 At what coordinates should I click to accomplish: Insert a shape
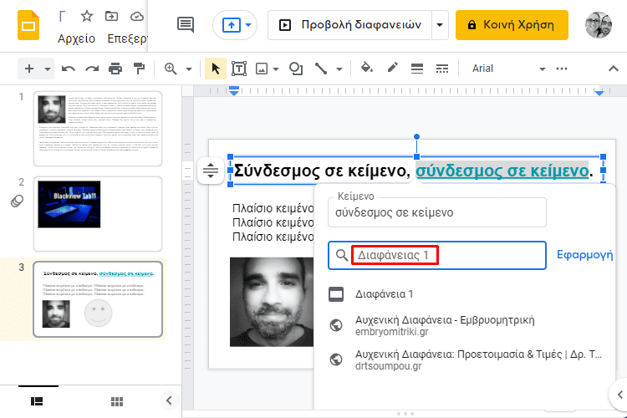[296, 69]
